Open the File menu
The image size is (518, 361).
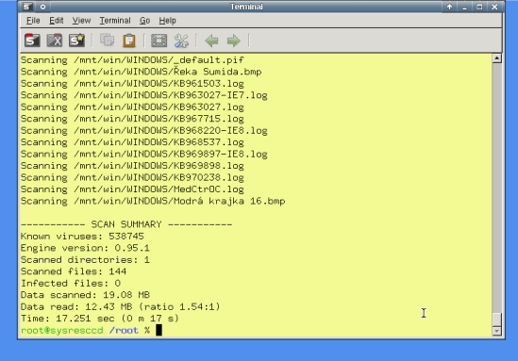(x=33, y=21)
